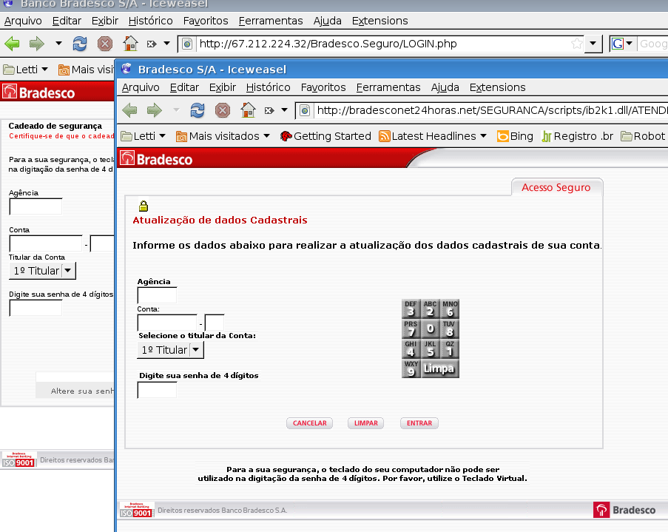The width and height of the screenshot is (668, 532).
Task: Click Conta check digit field in front window
Action: tap(215, 323)
